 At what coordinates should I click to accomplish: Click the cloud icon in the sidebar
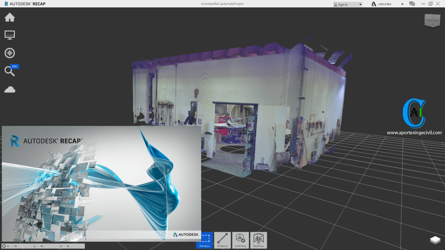click(10, 89)
